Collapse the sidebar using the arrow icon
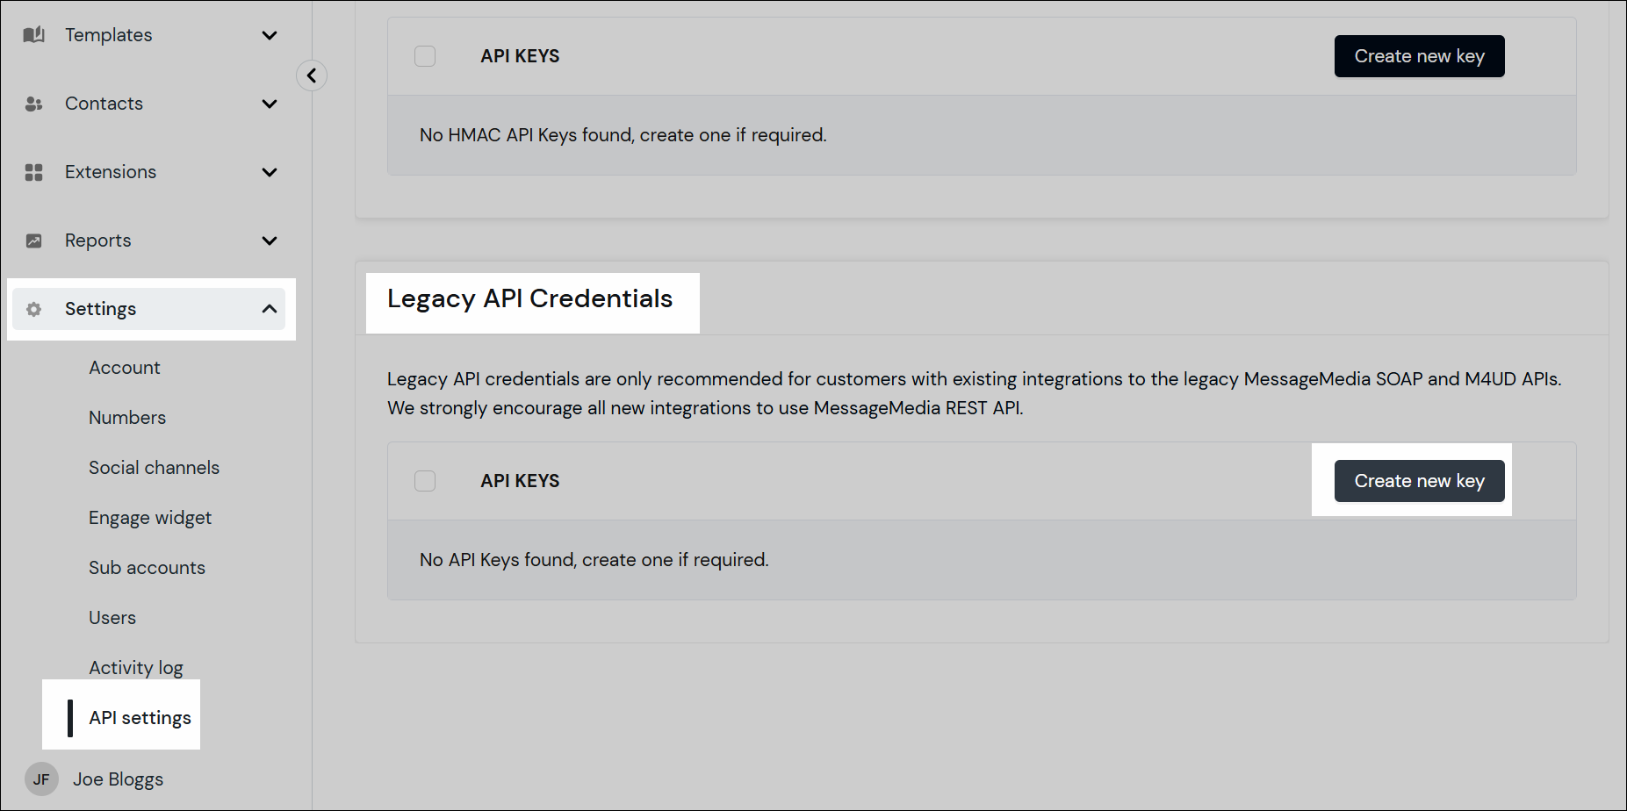1627x811 pixels. 312,75
